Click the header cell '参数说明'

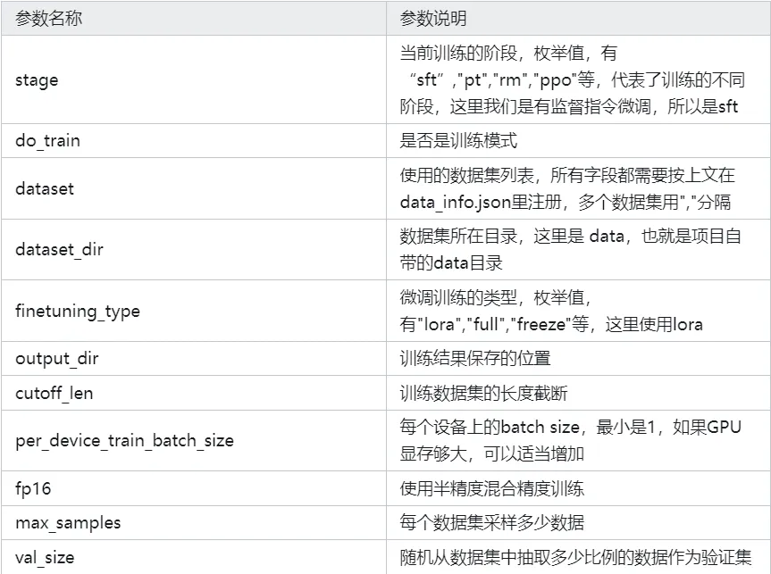[579, 18]
